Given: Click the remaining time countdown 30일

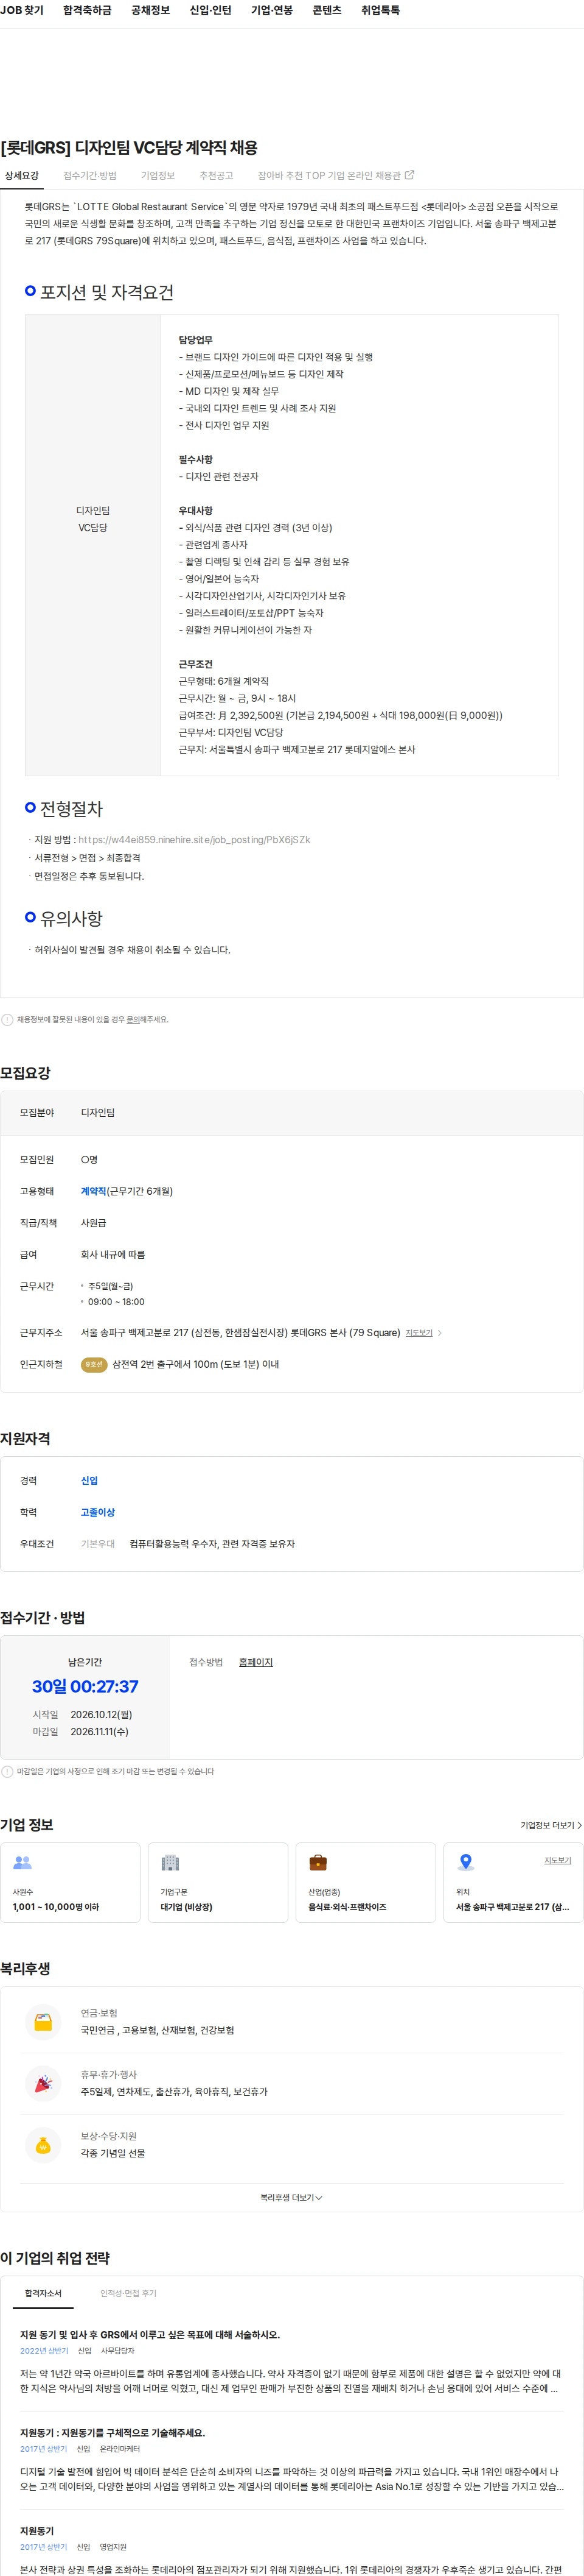Looking at the screenshot, I should (85, 1686).
